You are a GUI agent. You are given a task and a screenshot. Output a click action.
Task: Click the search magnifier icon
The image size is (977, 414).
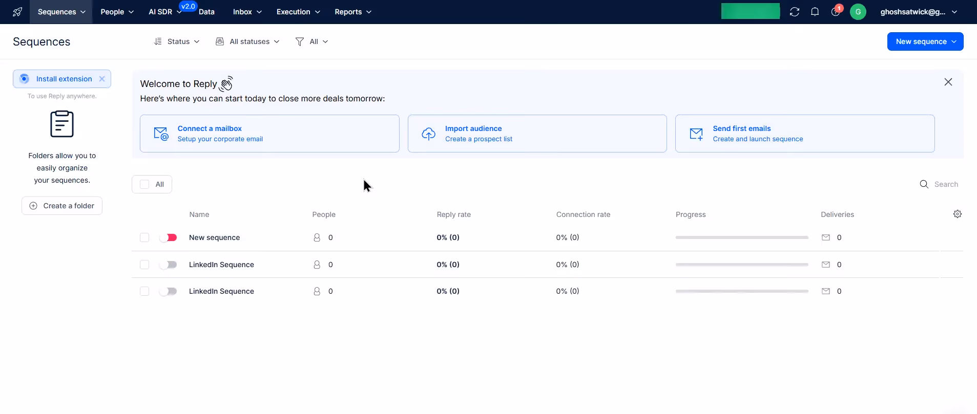click(924, 184)
